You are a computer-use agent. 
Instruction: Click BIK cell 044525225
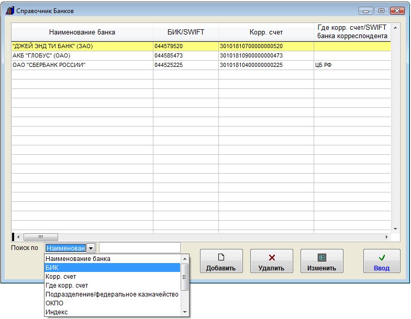pyautogui.click(x=185, y=65)
